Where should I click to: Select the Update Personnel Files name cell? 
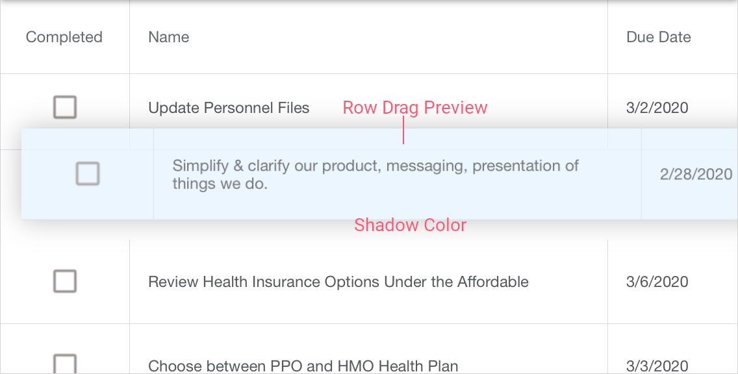click(229, 108)
